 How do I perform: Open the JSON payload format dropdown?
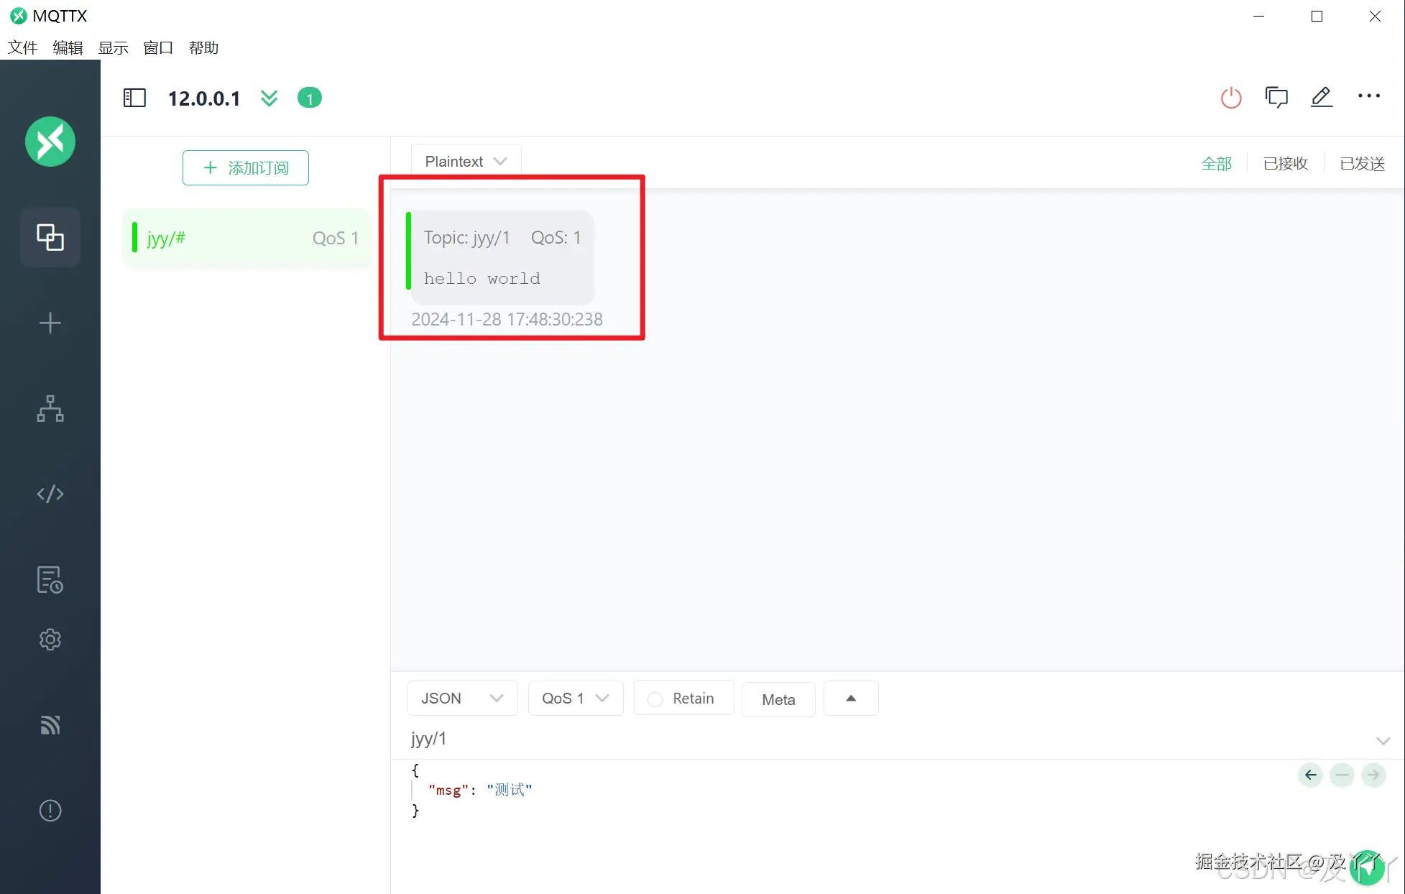point(462,699)
